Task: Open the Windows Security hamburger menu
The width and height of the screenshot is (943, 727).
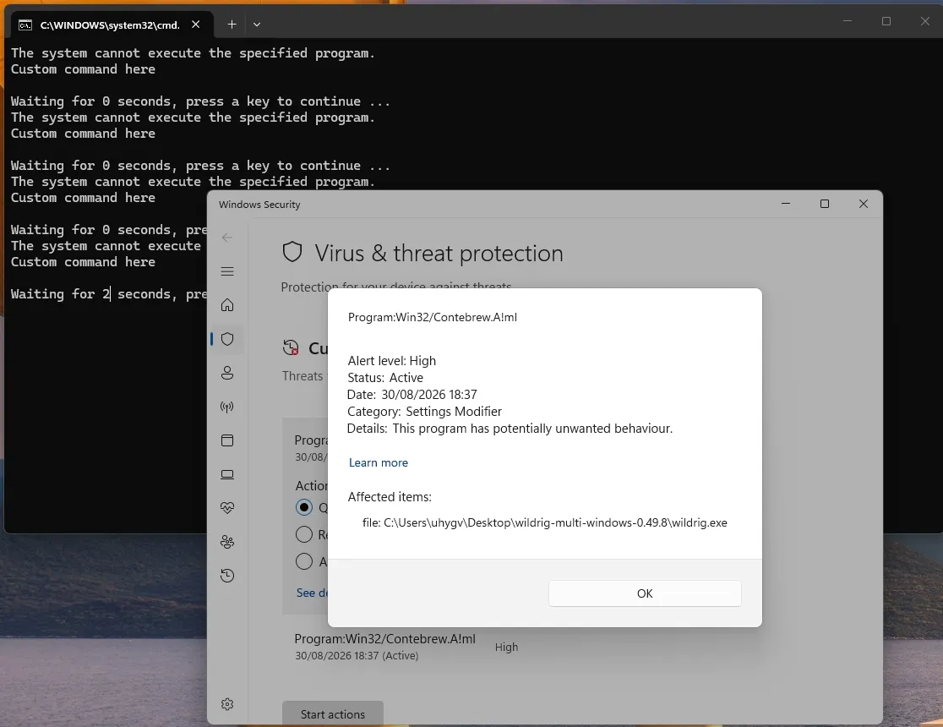Action: coord(227,271)
